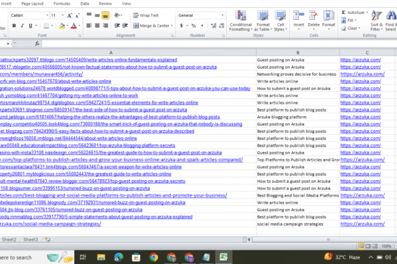
Task: Open font size dropdown
Action: [x=63, y=15]
